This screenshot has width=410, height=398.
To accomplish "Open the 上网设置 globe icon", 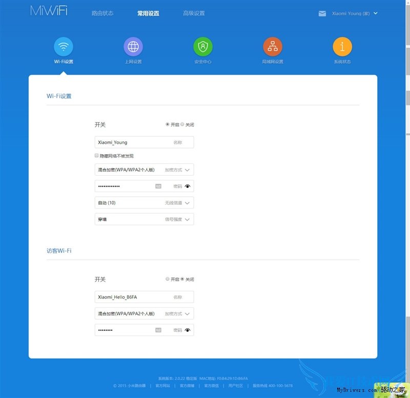I will pos(133,47).
